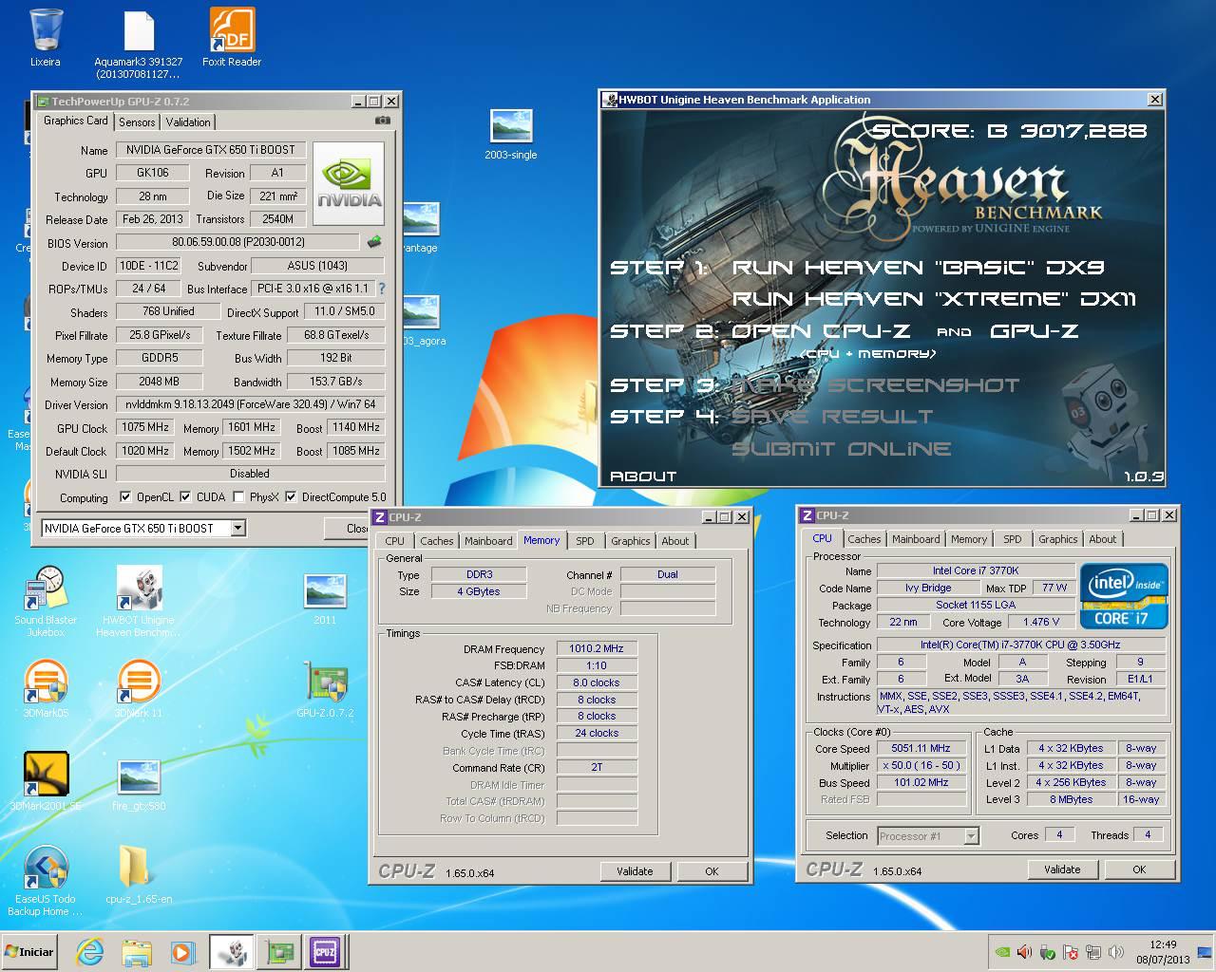The height and width of the screenshot is (972, 1216).
Task: Click Open CPU-Z in Heaven app
Action: click(821, 331)
